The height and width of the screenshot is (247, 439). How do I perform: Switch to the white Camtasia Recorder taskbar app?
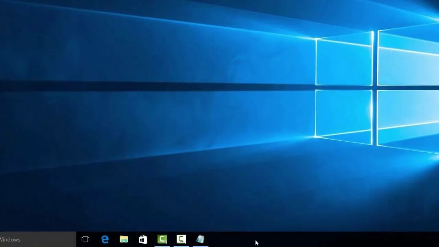tap(181, 239)
